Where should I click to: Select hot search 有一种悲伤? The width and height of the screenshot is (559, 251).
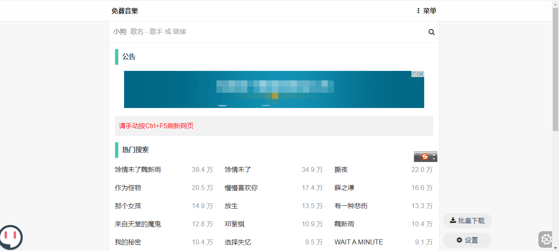click(x=351, y=206)
